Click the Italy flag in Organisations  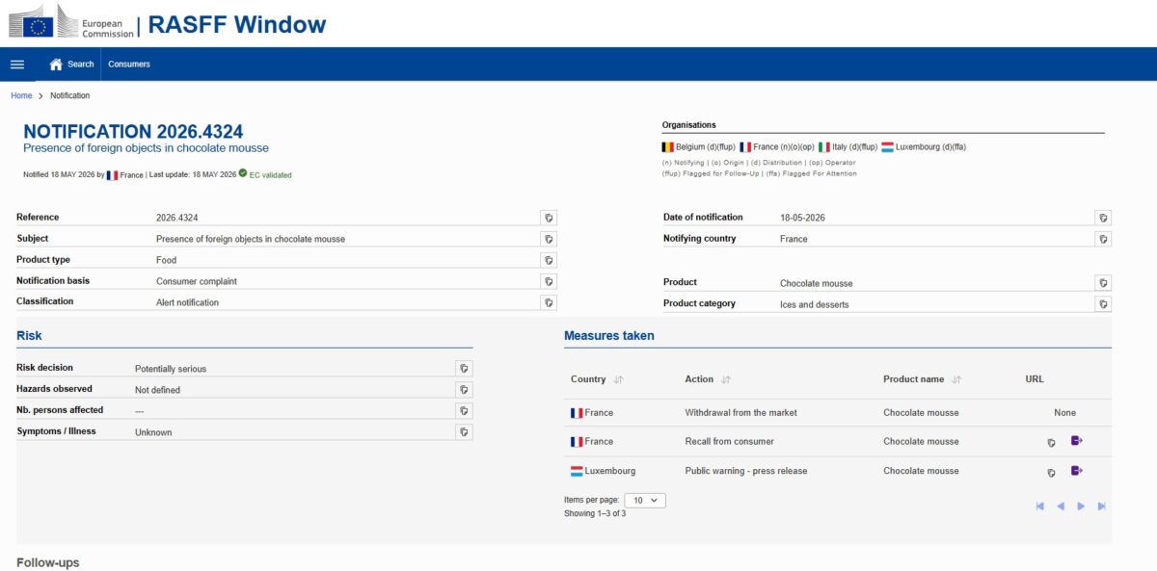824,147
